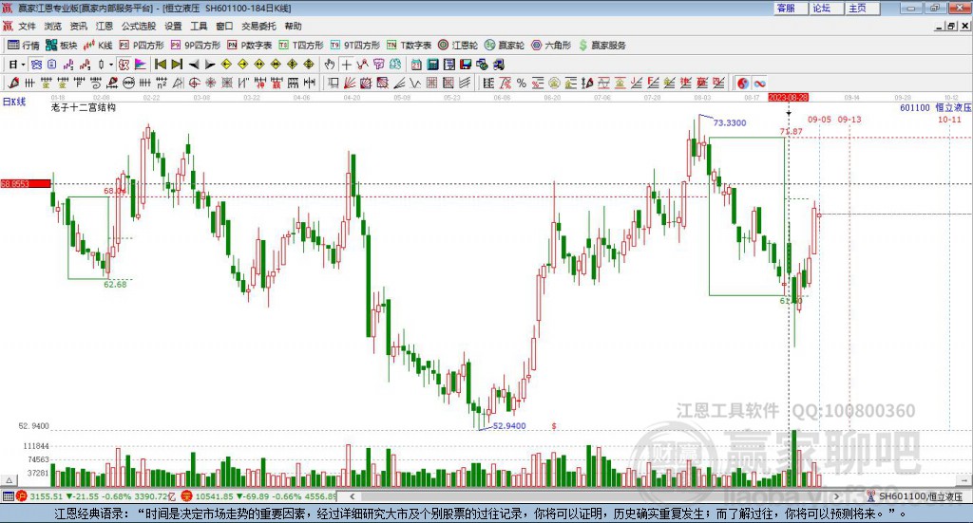
Task: Open the 设置 menu
Action: click(x=173, y=26)
